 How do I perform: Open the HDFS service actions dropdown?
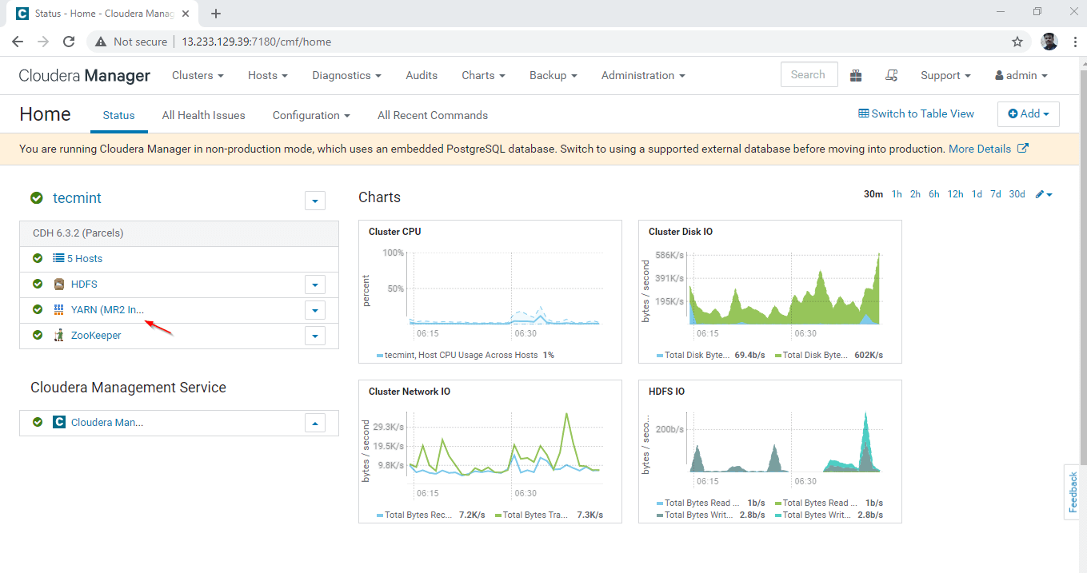(x=314, y=285)
